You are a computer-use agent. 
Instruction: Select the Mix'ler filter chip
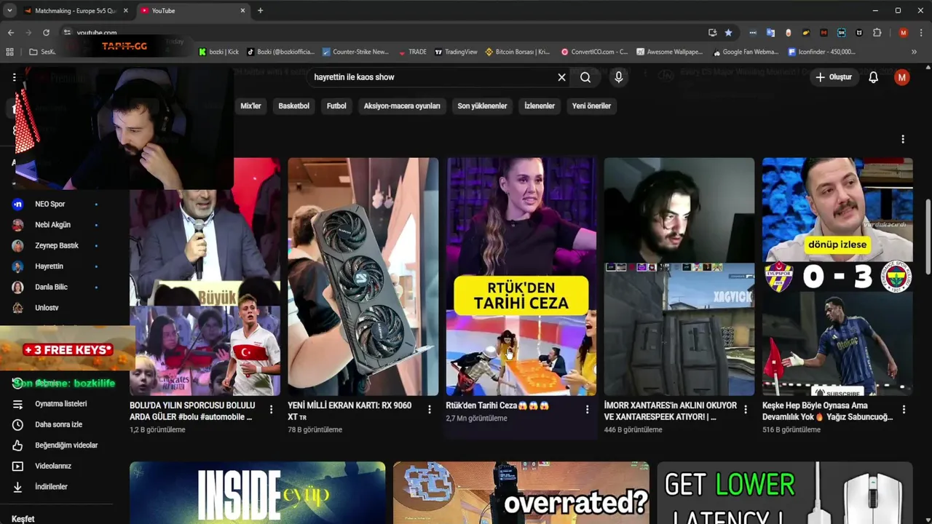pos(250,106)
